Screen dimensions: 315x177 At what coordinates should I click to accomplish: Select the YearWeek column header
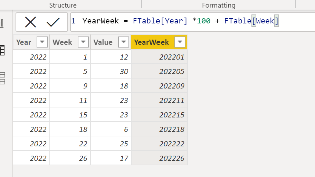click(x=159, y=42)
